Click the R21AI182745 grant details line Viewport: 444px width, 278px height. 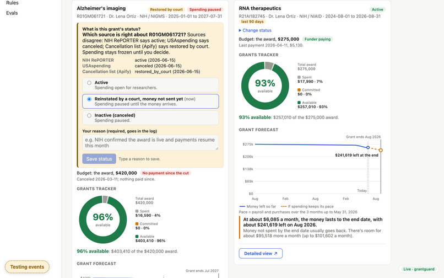[310, 17]
